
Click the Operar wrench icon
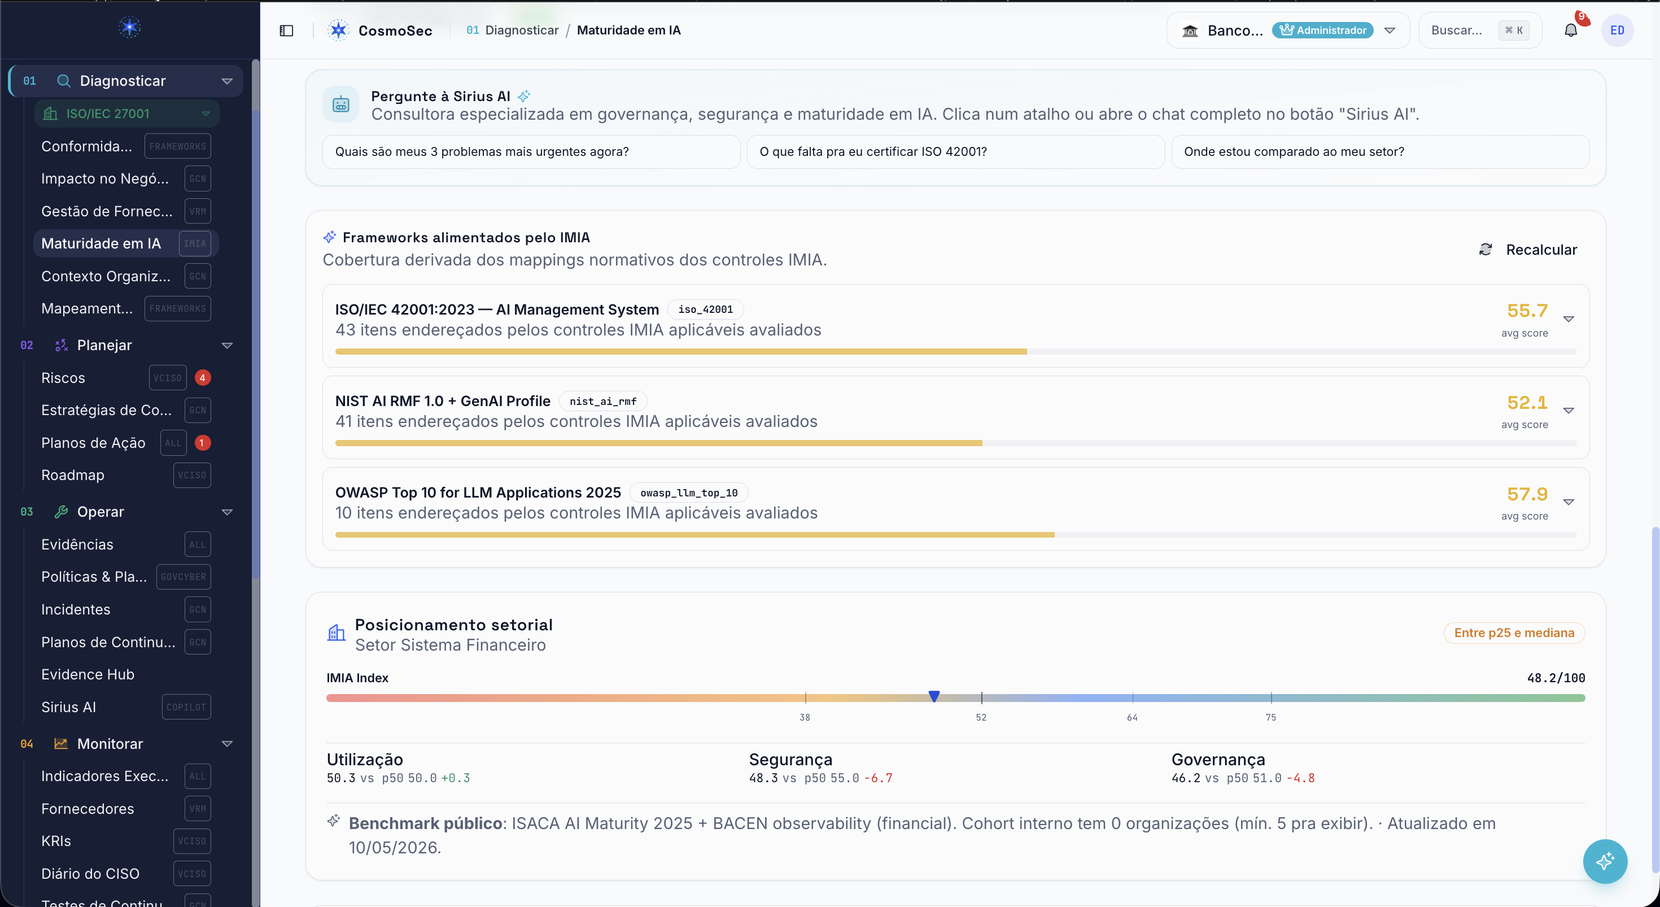(61, 511)
